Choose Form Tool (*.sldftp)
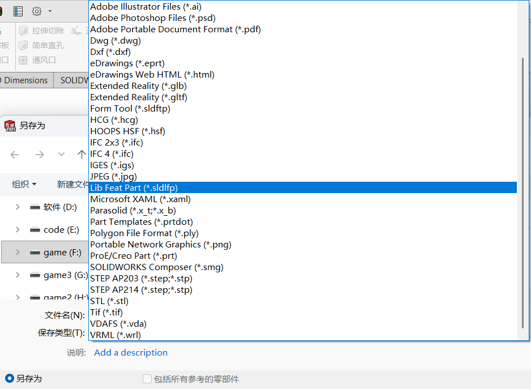 [302, 108]
